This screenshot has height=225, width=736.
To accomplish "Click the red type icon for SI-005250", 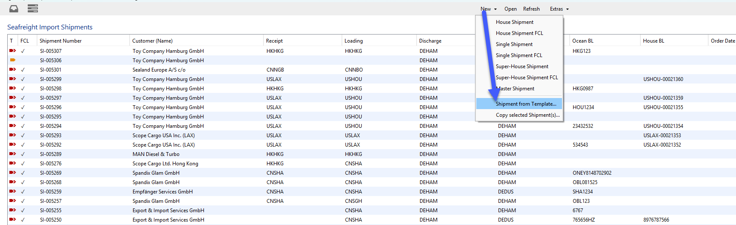I will coord(12,219).
